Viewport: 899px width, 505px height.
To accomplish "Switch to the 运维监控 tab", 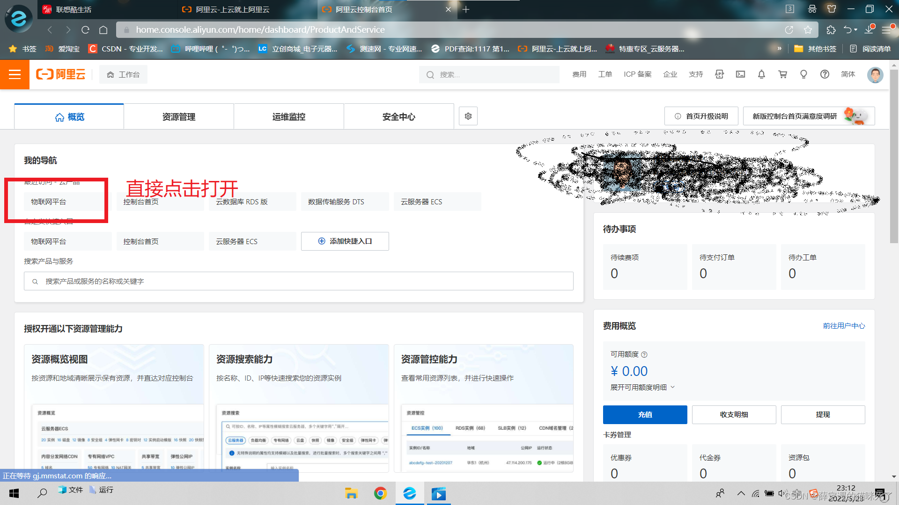I will click(x=289, y=116).
